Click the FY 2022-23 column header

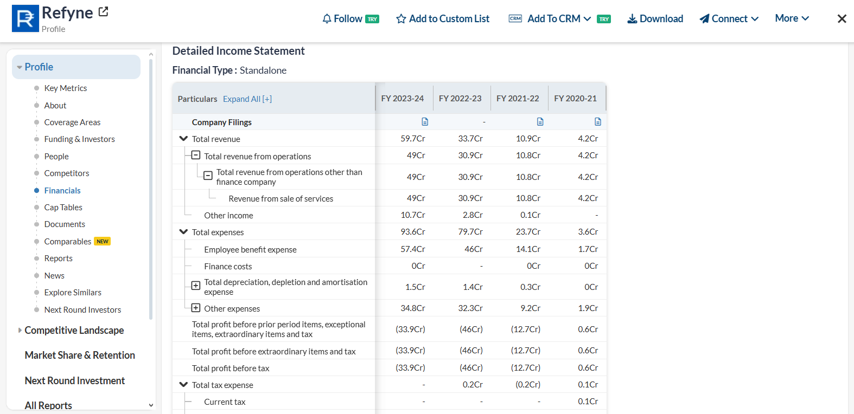point(460,99)
